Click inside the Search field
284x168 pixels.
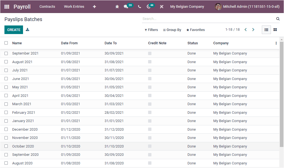(194, 19)
